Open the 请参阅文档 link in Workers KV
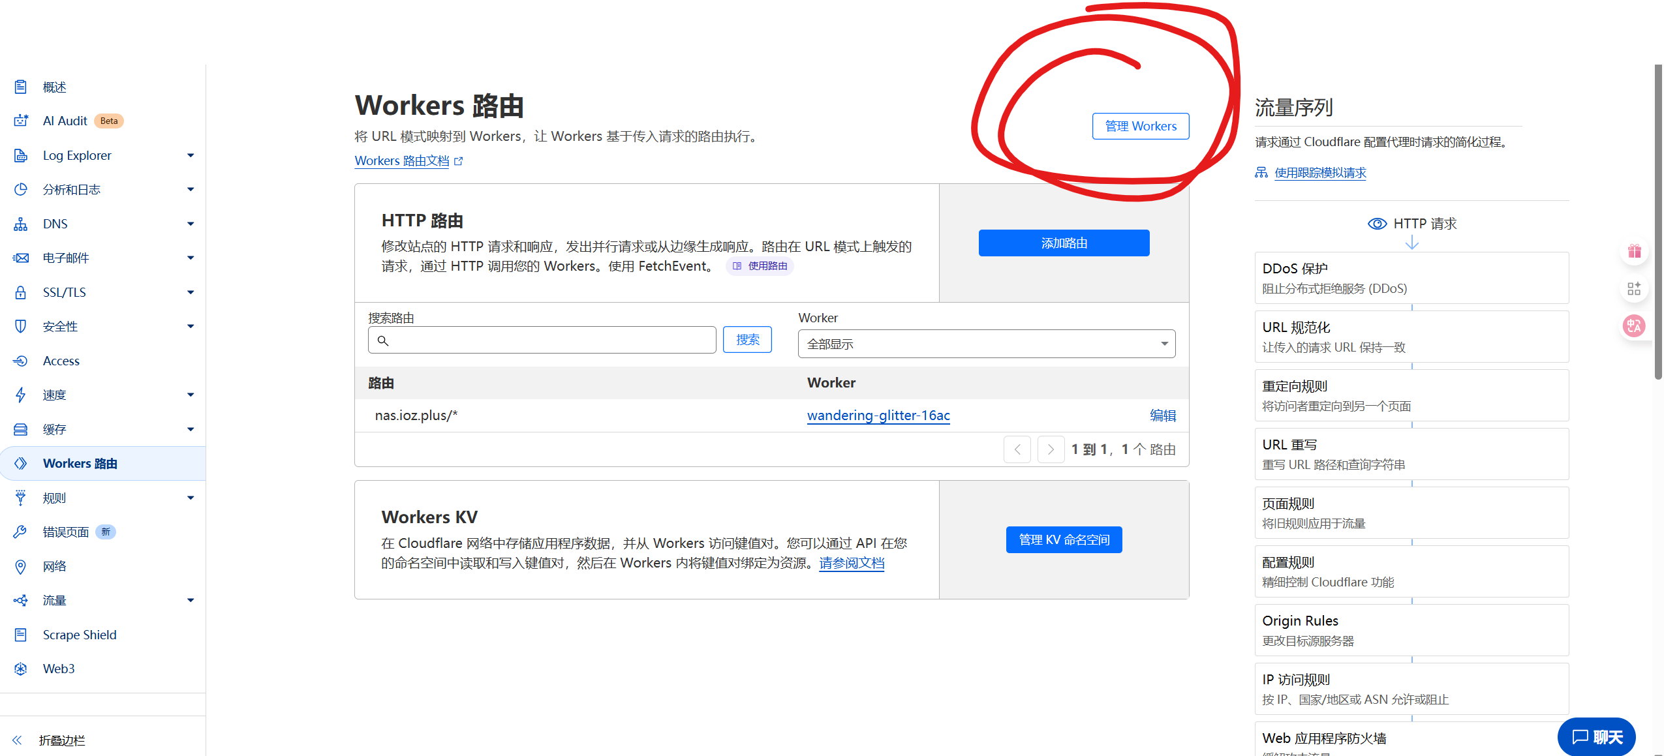 852,563
